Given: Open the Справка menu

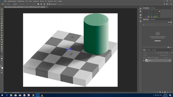Looking at the screenshot, I should tap(60, 1).
